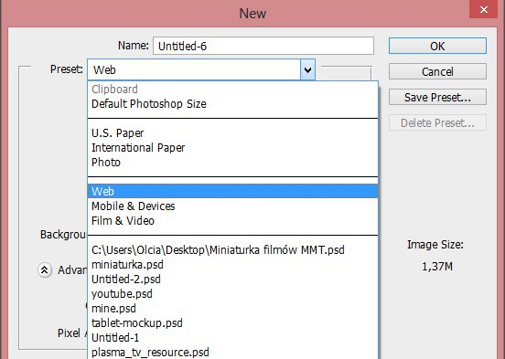Select mine.psd from list

(232, 308)
